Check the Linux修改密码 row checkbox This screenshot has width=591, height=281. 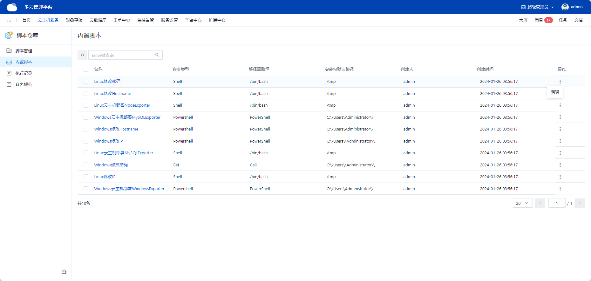[x=86, y=82]
